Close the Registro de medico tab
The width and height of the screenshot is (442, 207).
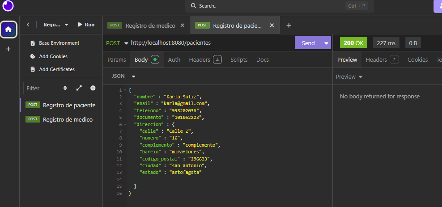click(x=183, y=25)
